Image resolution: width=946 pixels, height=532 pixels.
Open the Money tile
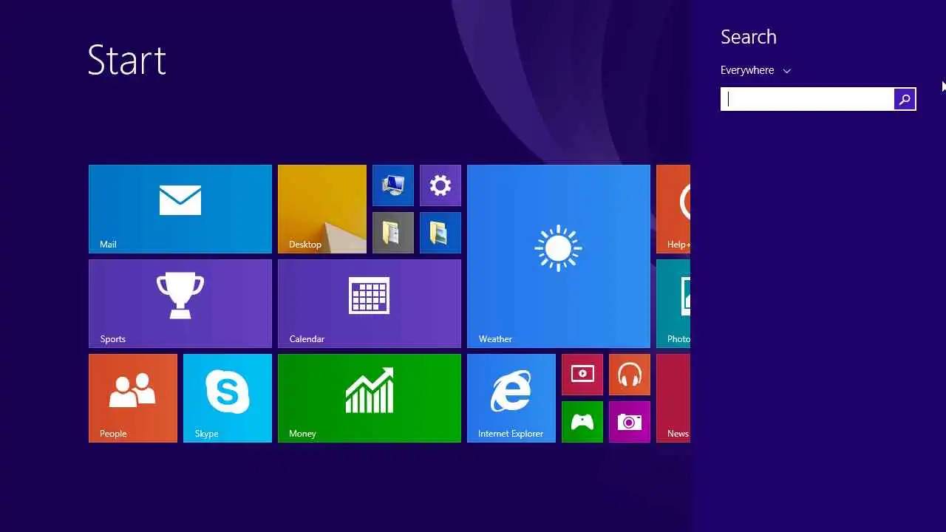370,398
